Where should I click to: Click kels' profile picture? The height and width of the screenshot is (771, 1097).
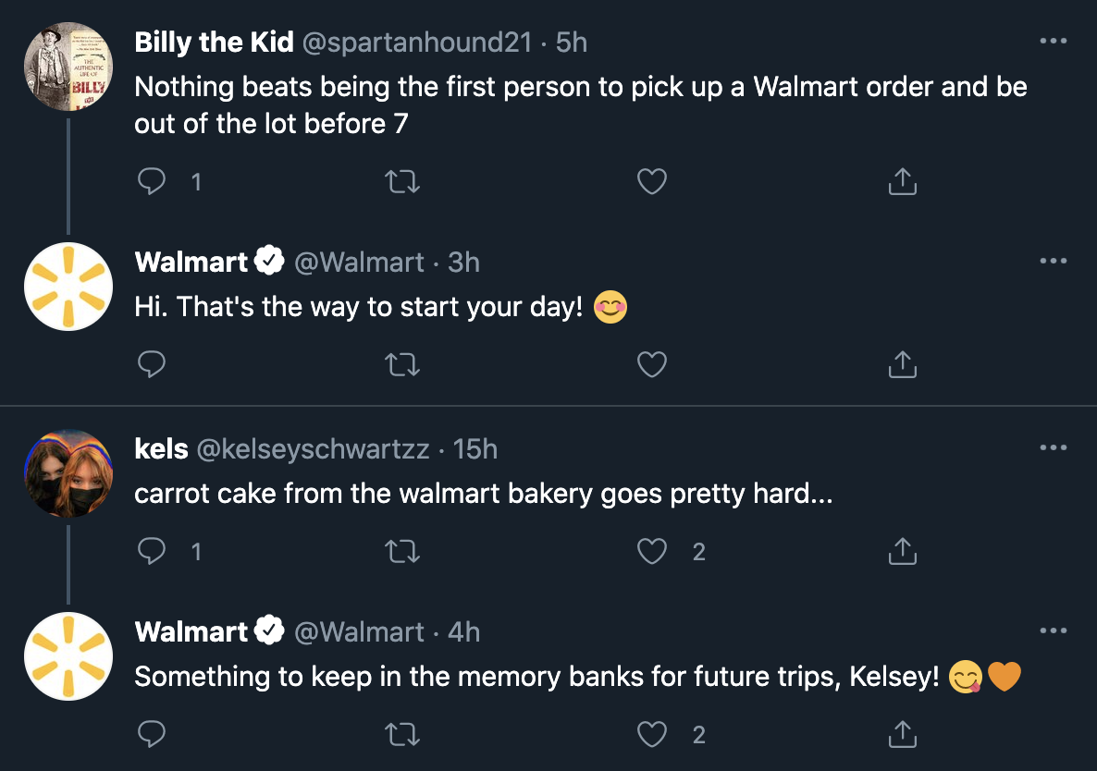tap(68, 472)
